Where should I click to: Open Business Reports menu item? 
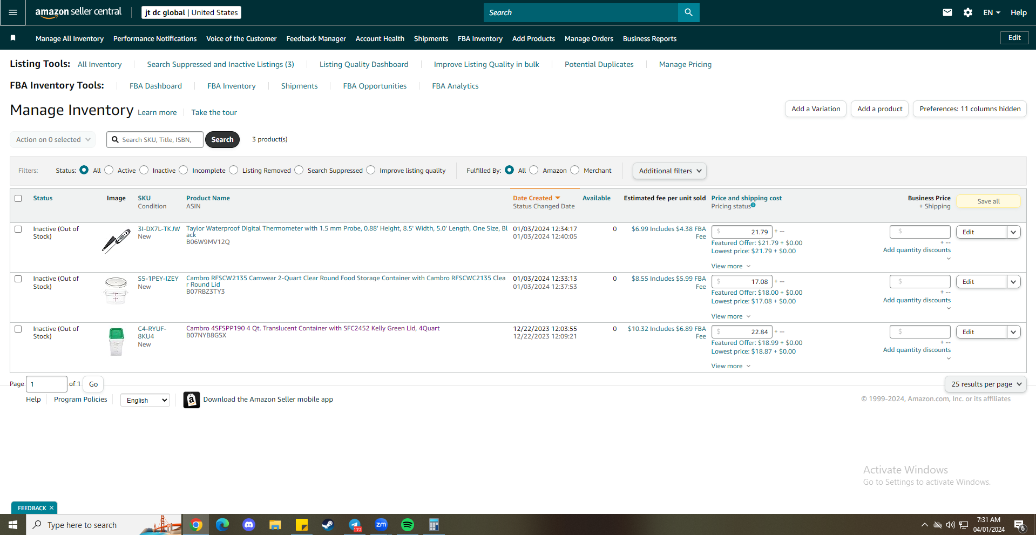(x=649, y=38)
